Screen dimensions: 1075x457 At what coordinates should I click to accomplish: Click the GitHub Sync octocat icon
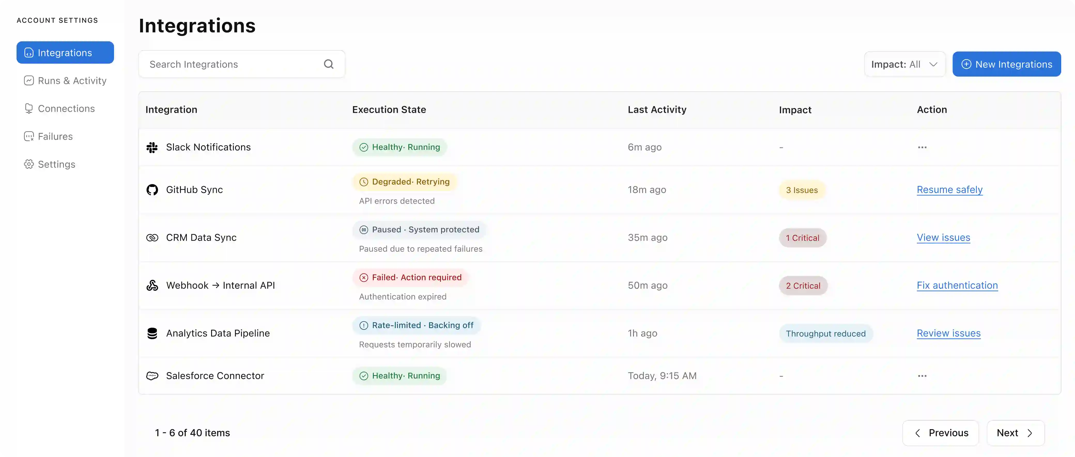[152, 190]
